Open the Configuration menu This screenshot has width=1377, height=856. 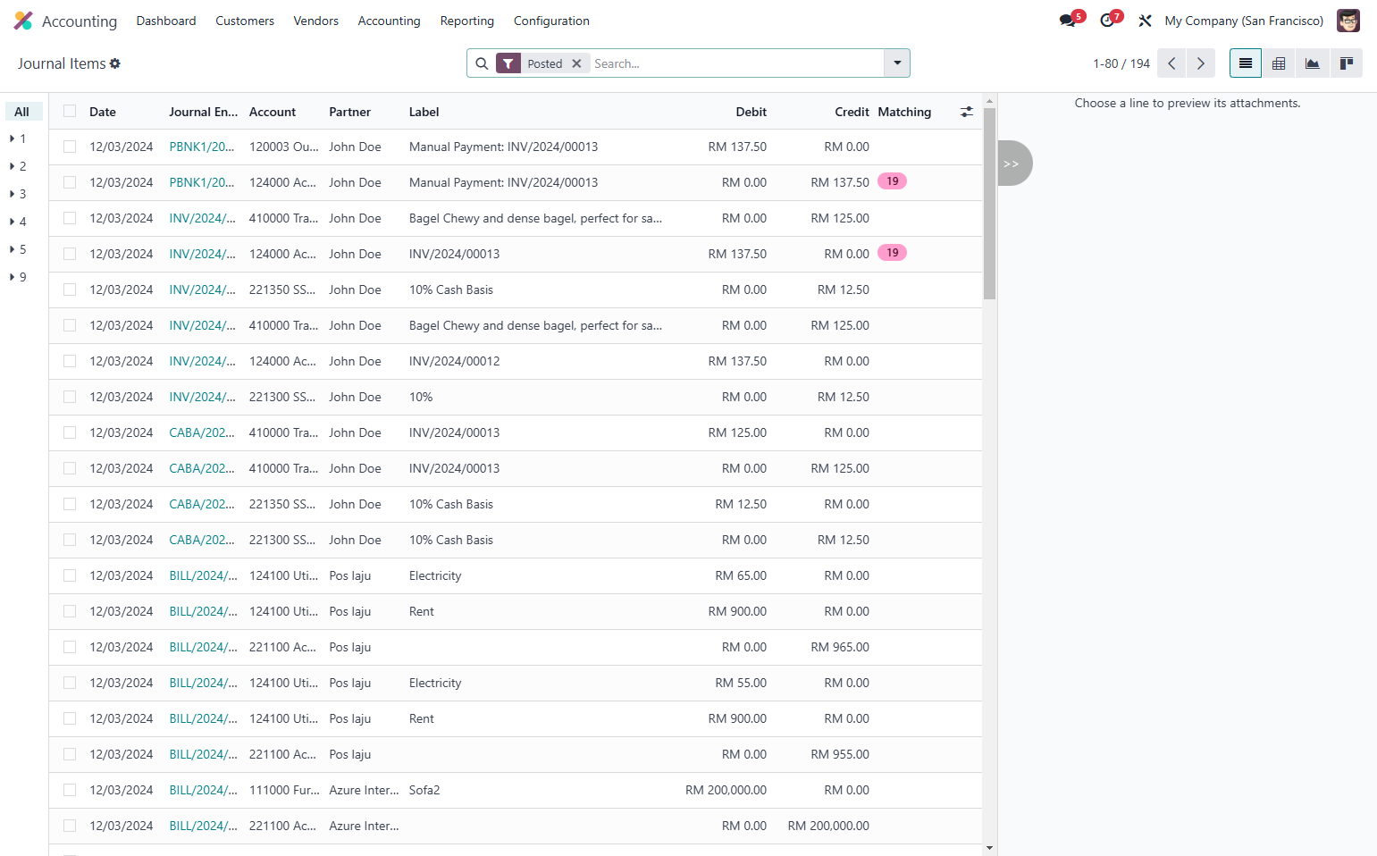(x=551, y=21)
